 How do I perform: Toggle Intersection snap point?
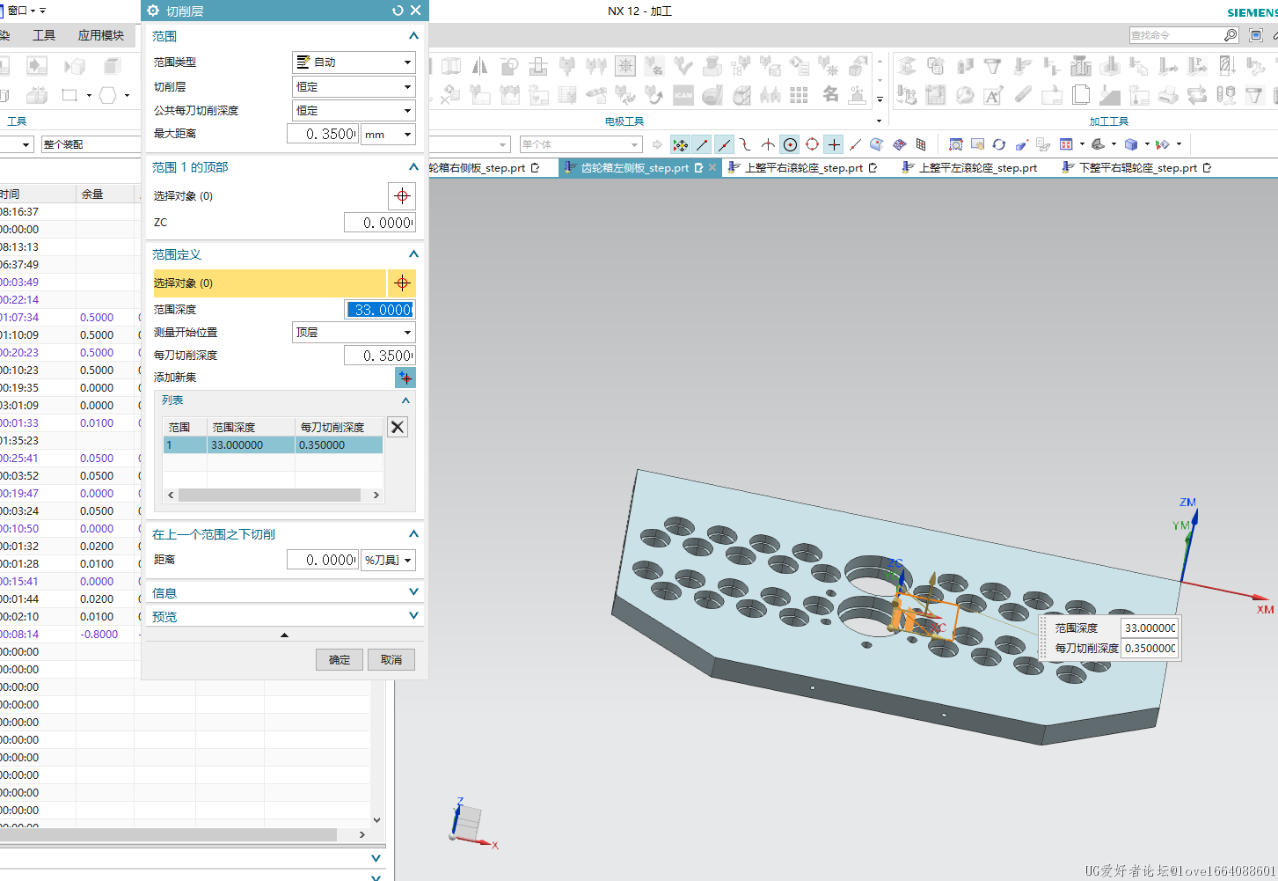(x=768, y=144)
